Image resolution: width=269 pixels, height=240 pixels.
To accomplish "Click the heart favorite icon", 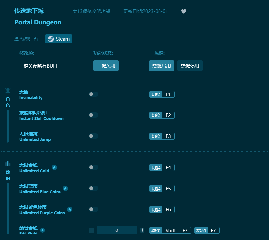I will [x=183, y=11].
